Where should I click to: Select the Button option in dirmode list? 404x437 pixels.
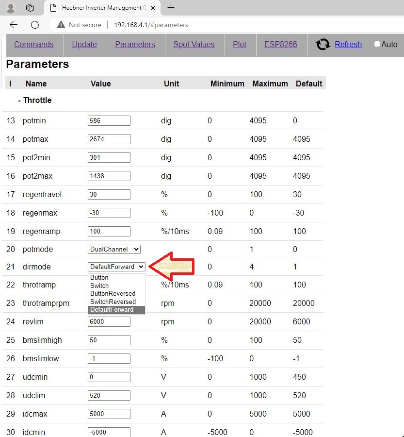tap(99, 278)
